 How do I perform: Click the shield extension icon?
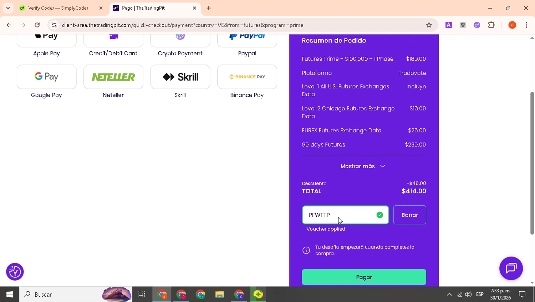(x=463, y=25)
